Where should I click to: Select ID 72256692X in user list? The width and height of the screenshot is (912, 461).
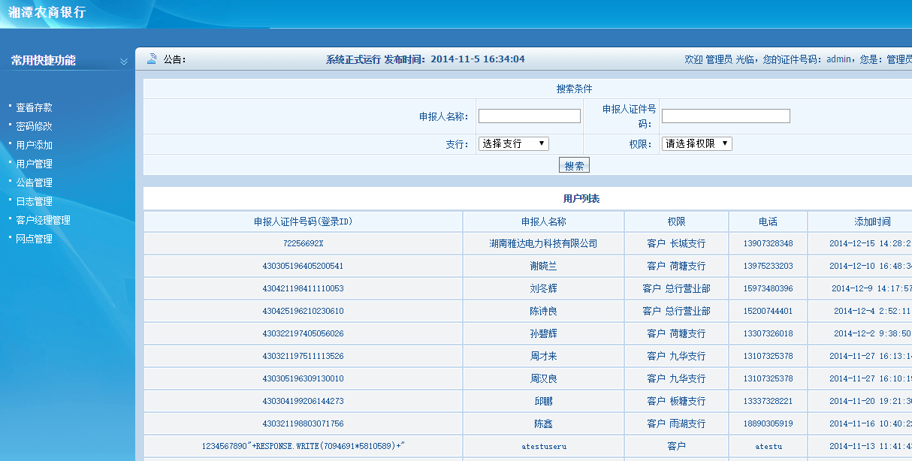(303, 244)
